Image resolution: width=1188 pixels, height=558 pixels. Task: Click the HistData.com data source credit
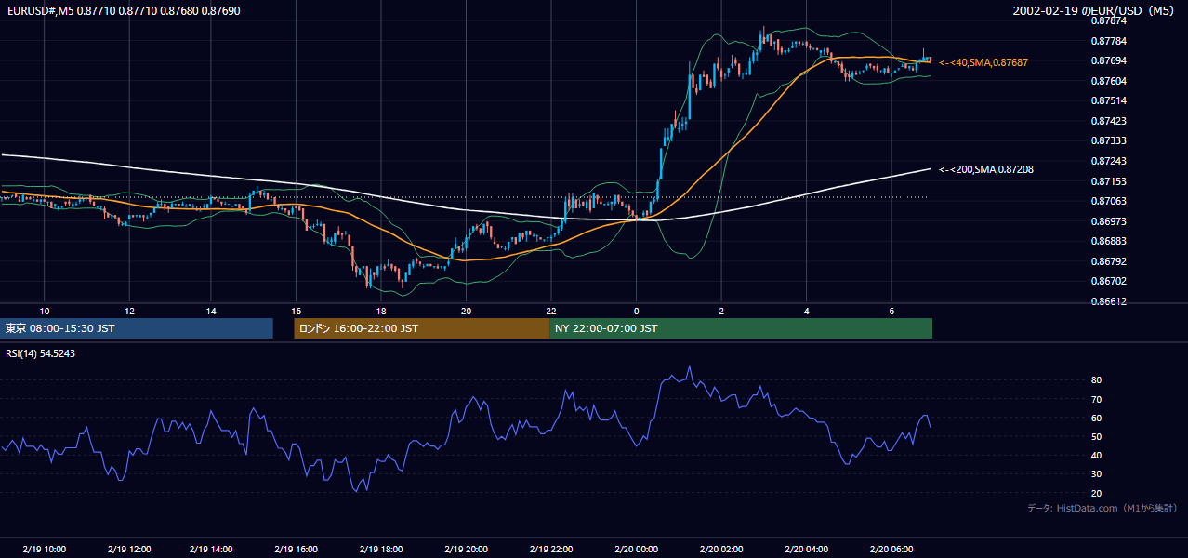click(x=1102, y=508)
